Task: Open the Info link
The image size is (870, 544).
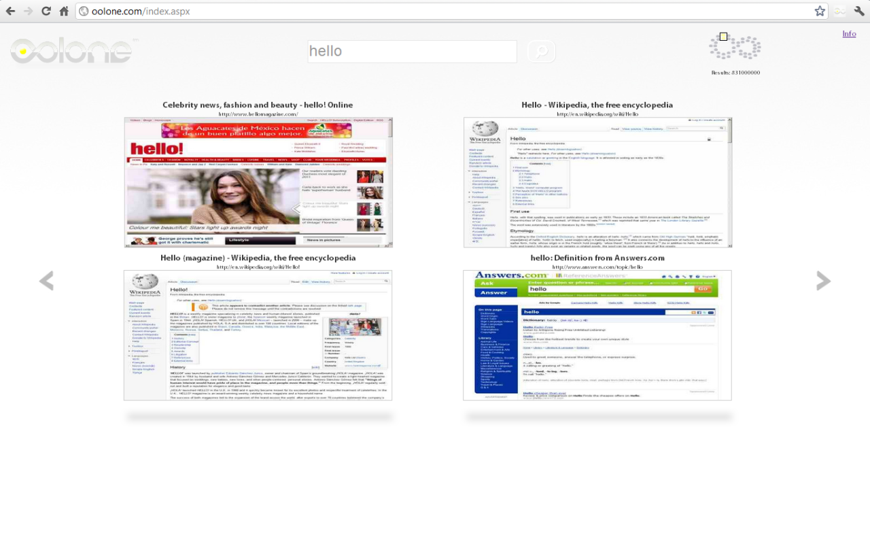Action: pos(849,34)
